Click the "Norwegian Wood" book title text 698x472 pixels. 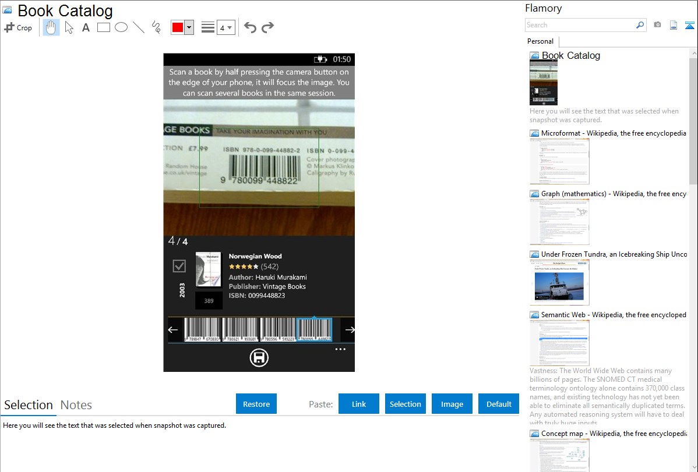click(x=255, y=256)
